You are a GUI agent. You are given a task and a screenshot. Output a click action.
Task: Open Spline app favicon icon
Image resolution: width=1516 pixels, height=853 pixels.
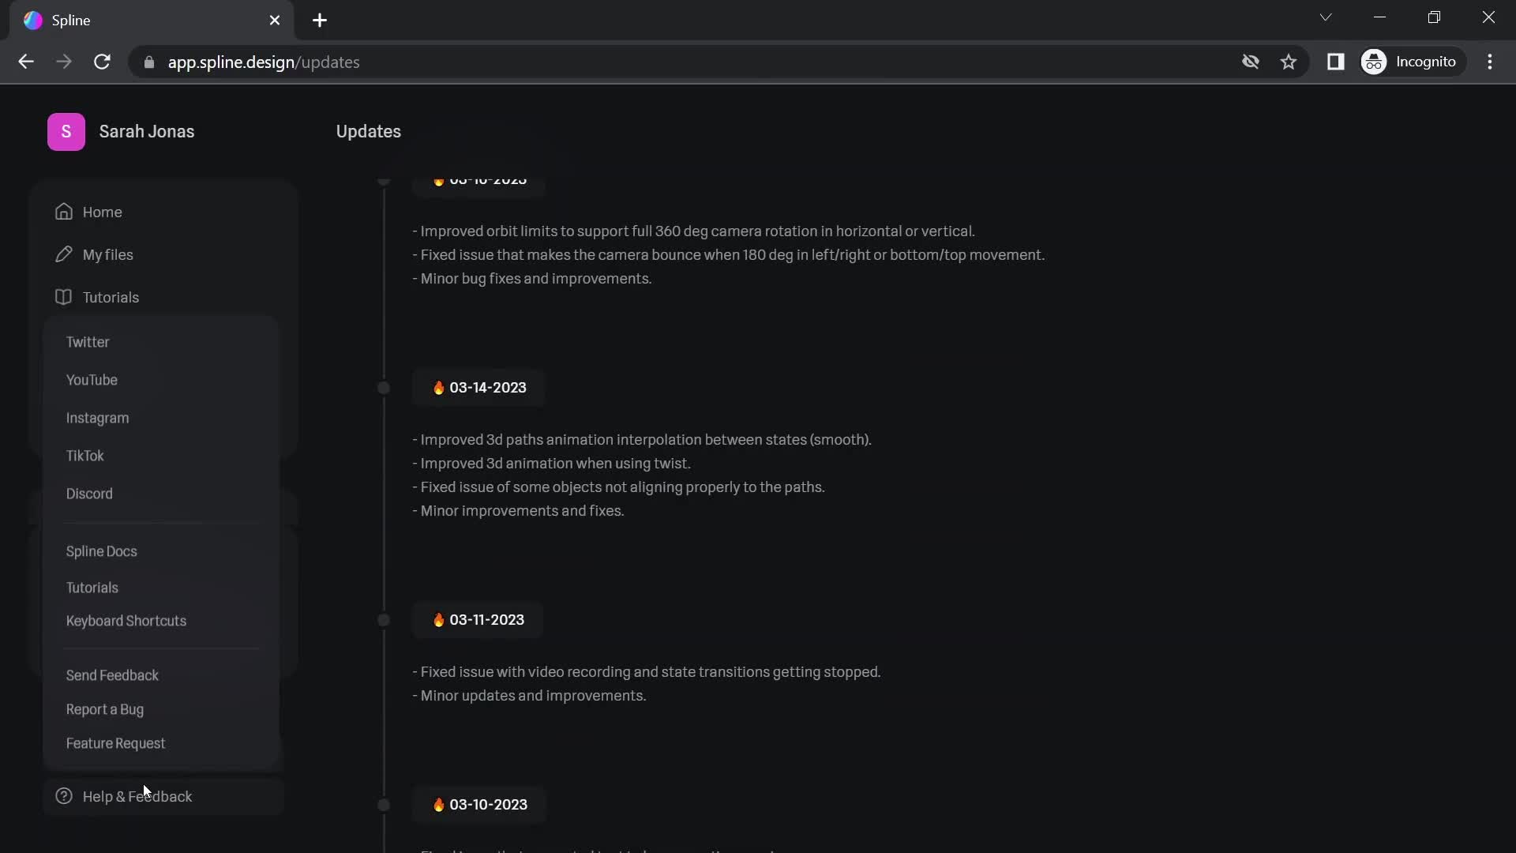(33, 20)
